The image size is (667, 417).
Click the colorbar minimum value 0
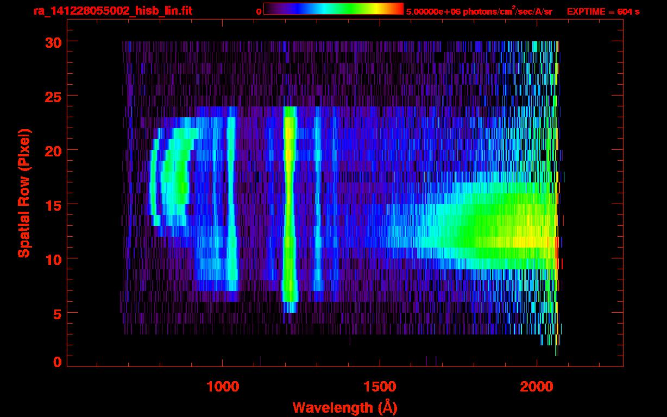259,12
